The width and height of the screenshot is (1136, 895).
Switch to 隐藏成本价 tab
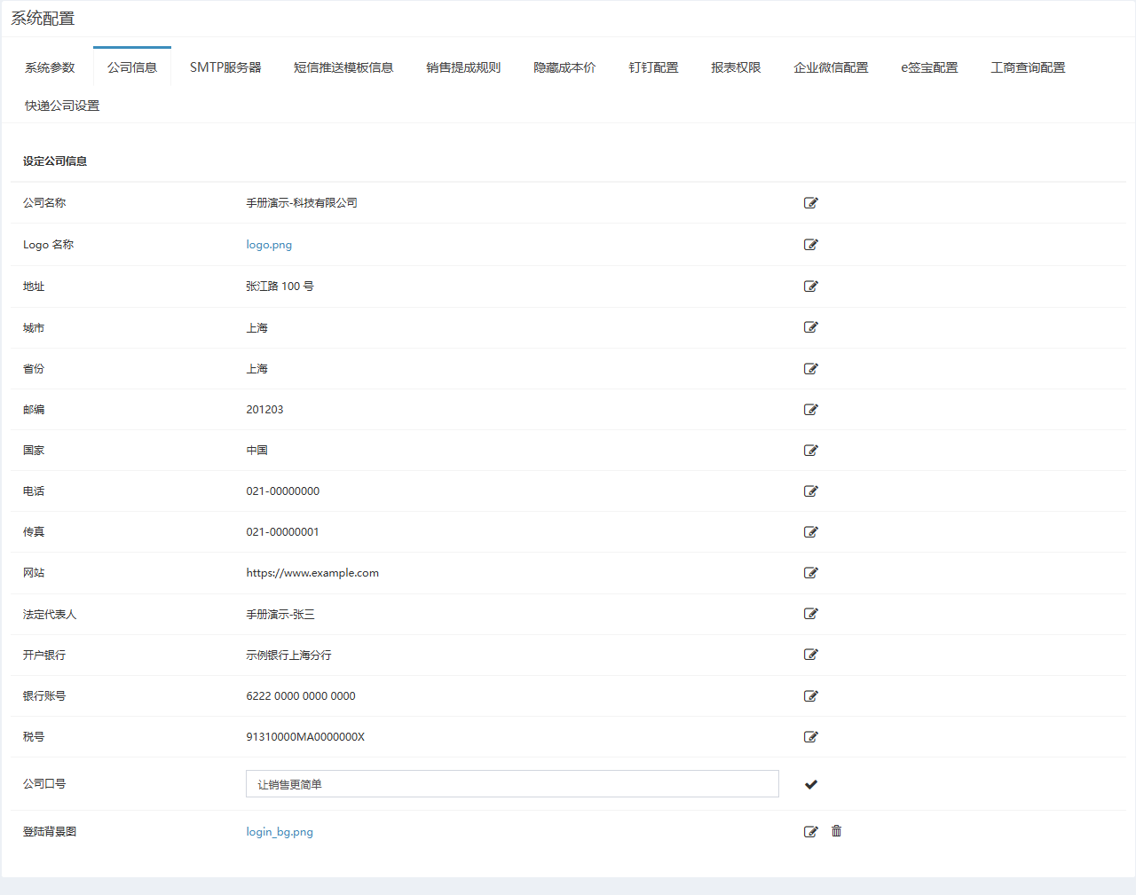pos(564,67)
